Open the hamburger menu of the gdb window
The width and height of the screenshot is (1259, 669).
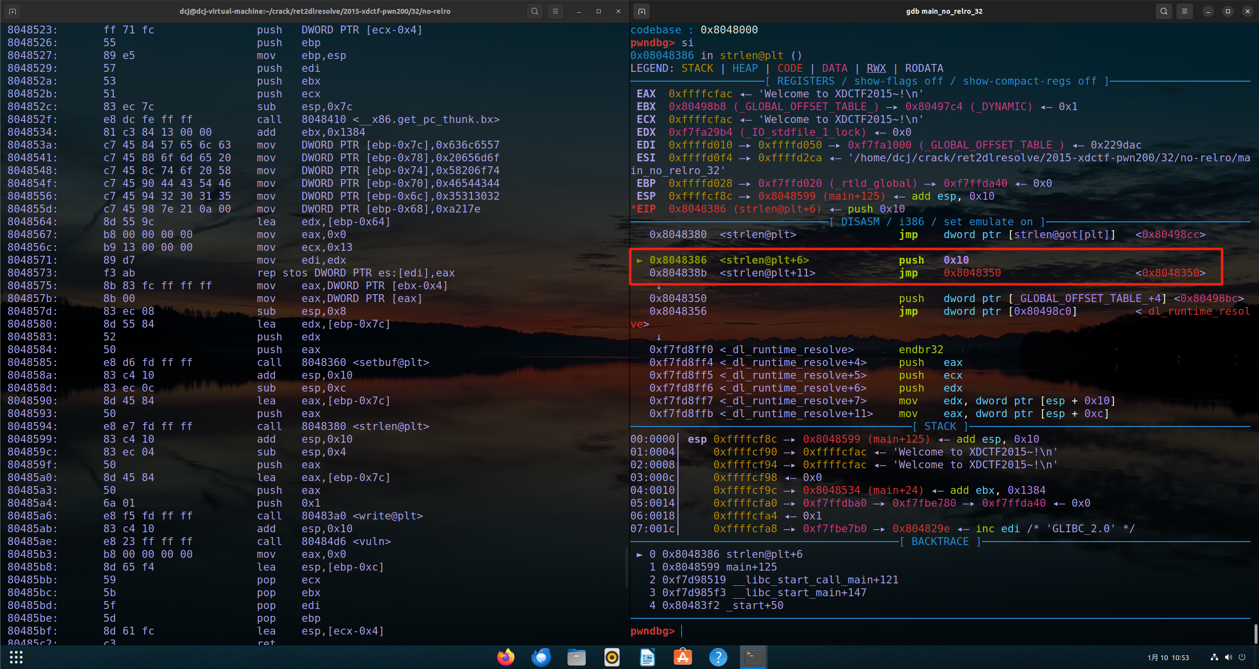point(1185,11)
